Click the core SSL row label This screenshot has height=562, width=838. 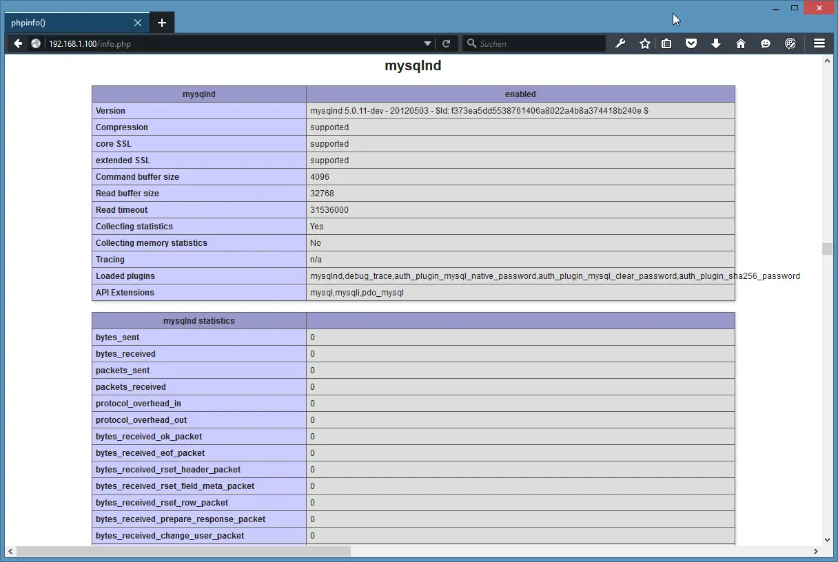coord(113,144)
